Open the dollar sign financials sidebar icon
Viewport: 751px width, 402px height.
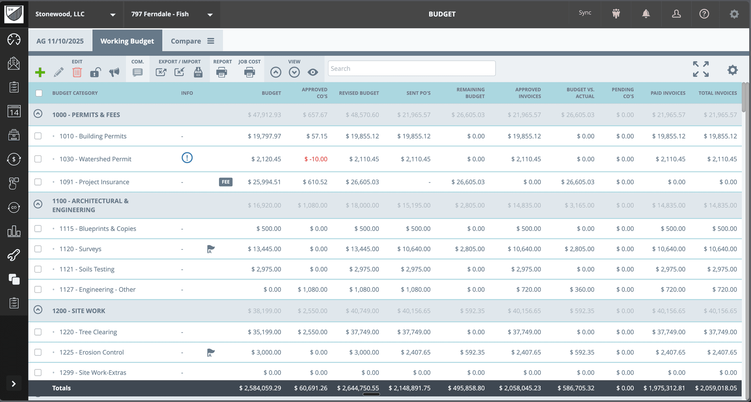click(x=14, y=159)
